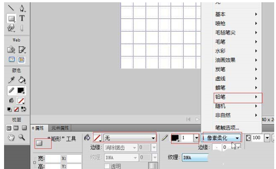The width and height of the screenshot is (276, 169).
Task: Switch to the 元件属性 tab
Action: click(x=60, y=128)
